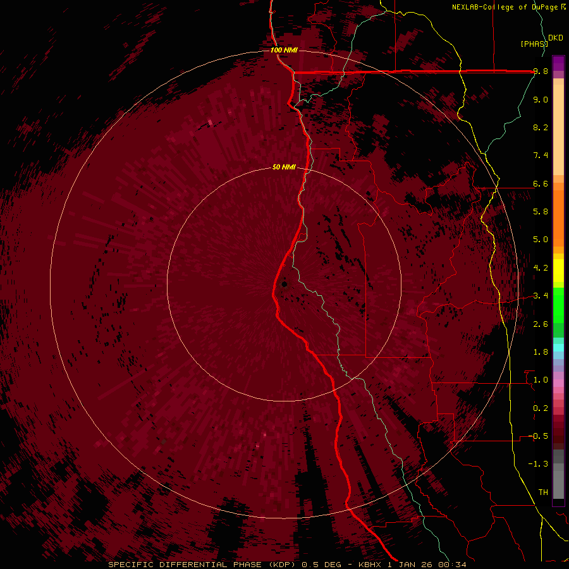Click the 9.8 value on the scale
The height and width of the screenshot is (569, 569).
click(541, 71)
